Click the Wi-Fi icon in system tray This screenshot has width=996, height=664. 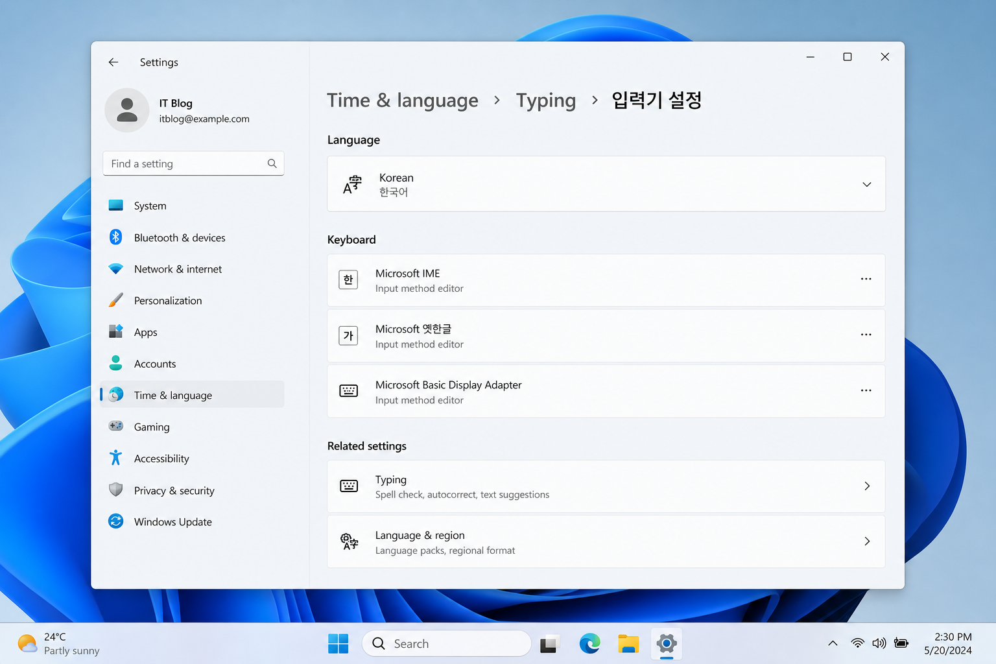858,643
